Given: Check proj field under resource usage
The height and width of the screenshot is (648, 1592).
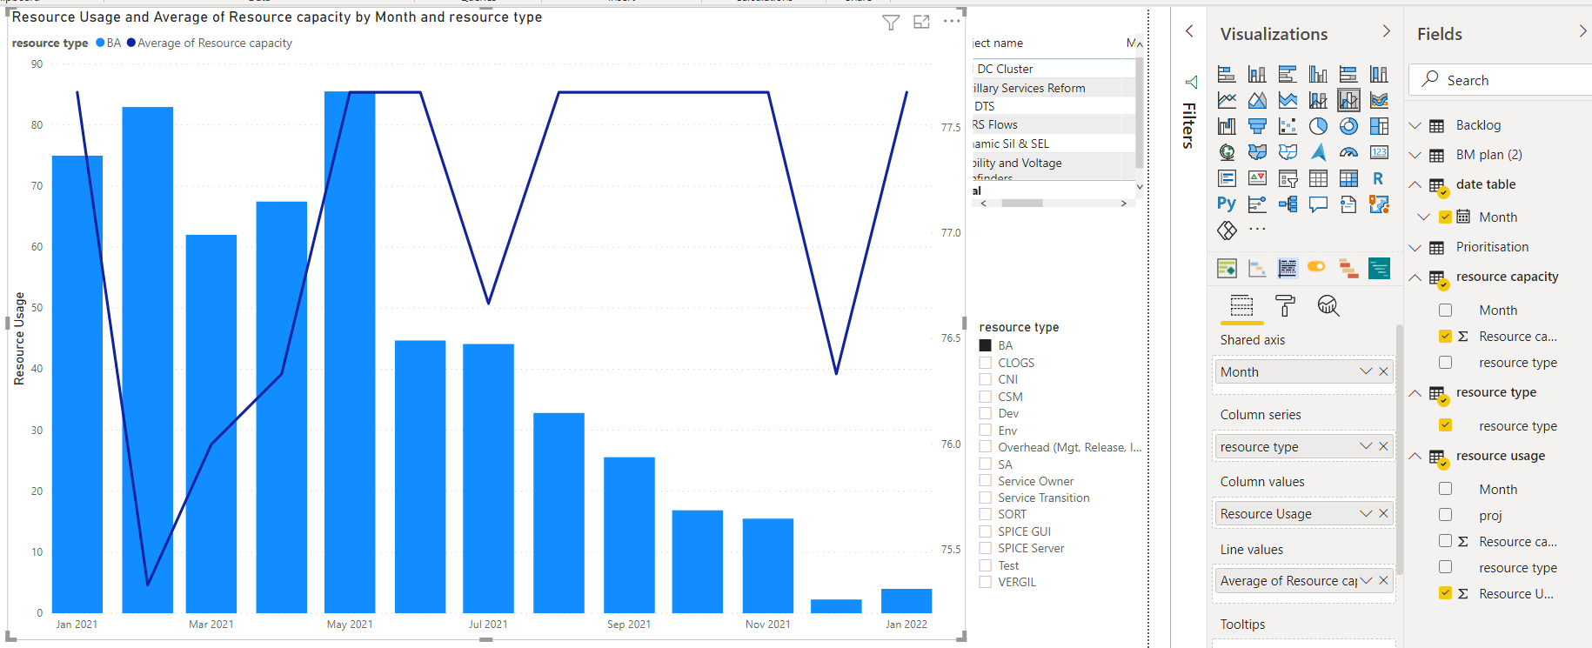Looking at the screenshot, I should tap(1445, 515).
